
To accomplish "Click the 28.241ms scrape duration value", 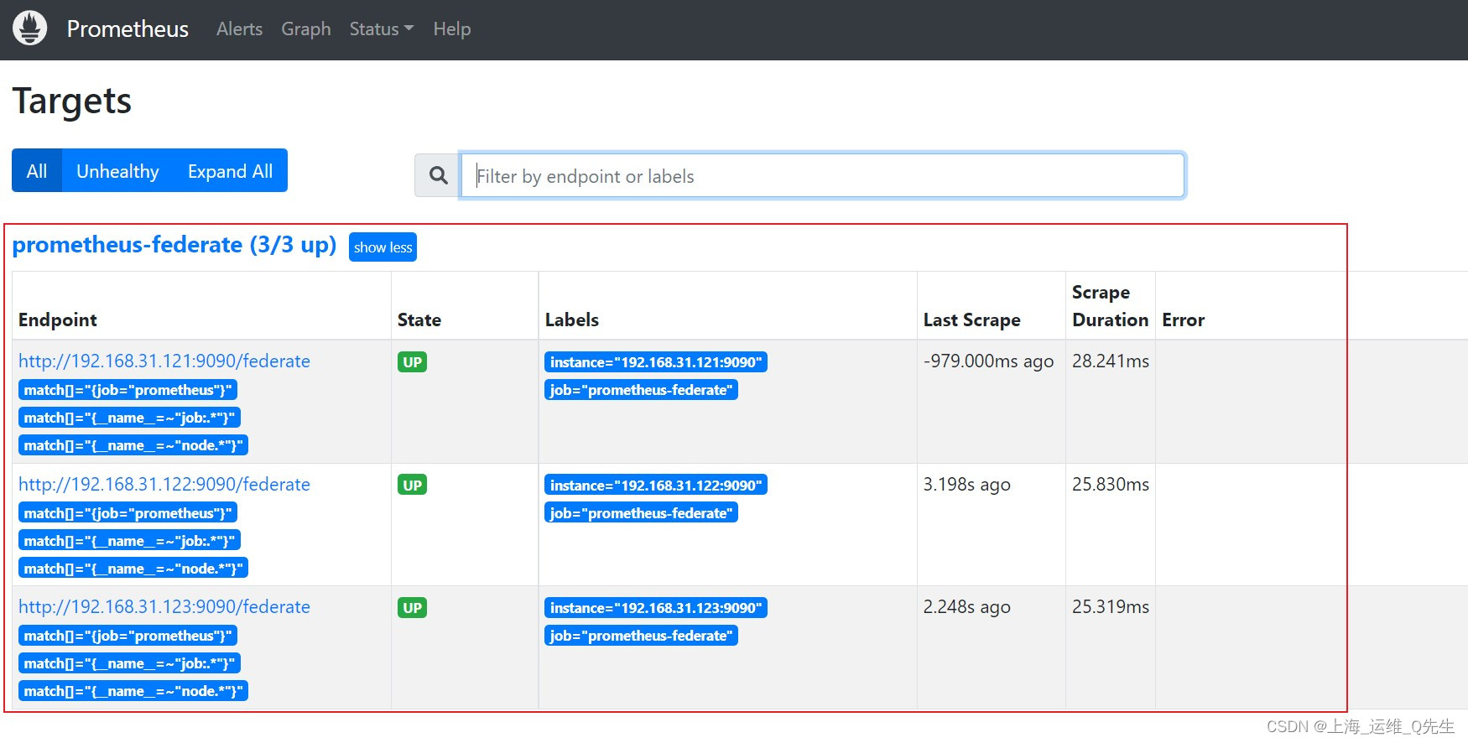I will point(1111,361).
